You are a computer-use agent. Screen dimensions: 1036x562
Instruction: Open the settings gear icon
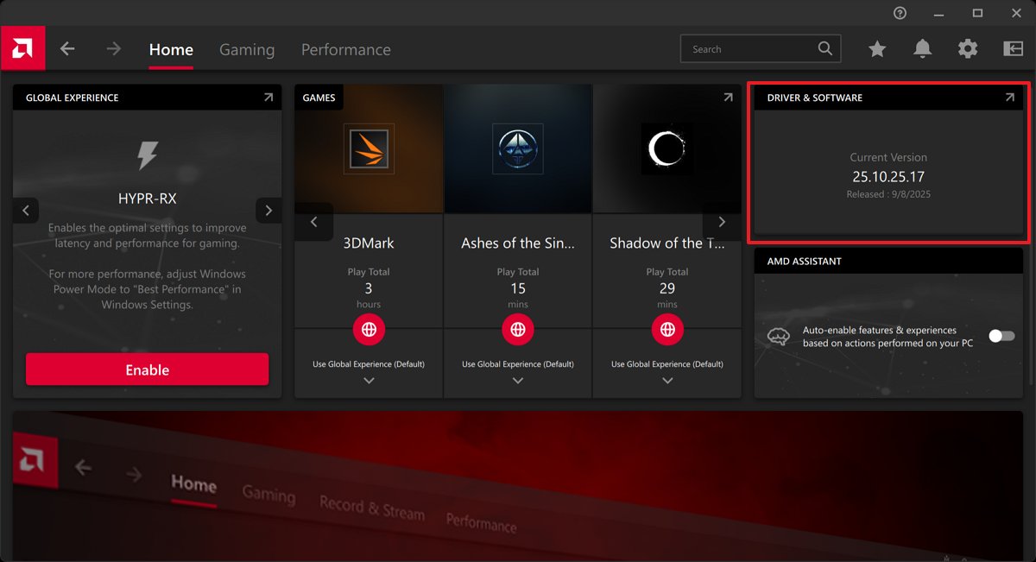968,49
